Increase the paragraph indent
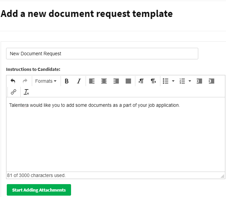226x197 pixels. pos(211,81)
